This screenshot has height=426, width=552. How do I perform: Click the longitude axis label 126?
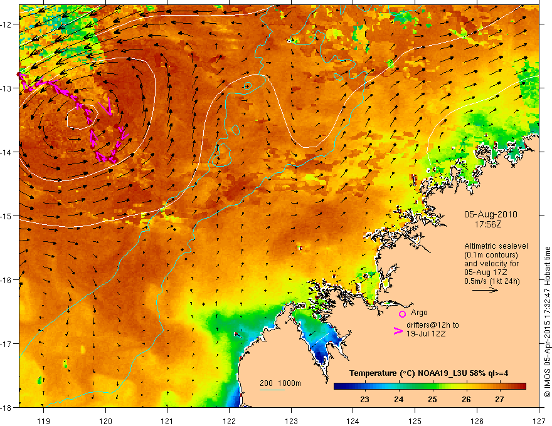point(477,421)
